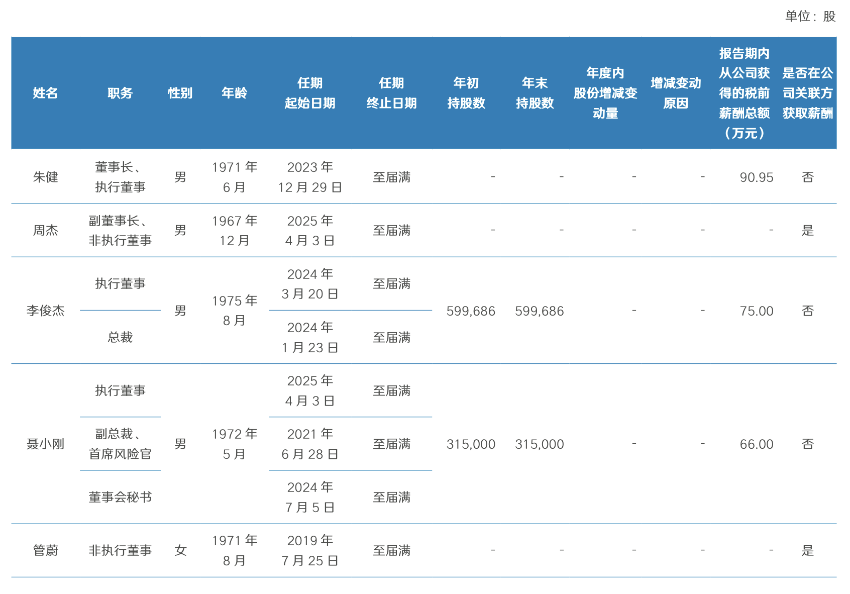Click the gender cell 女
The width and height of the screenshot is (850, 594).
(x=180, y=550)
